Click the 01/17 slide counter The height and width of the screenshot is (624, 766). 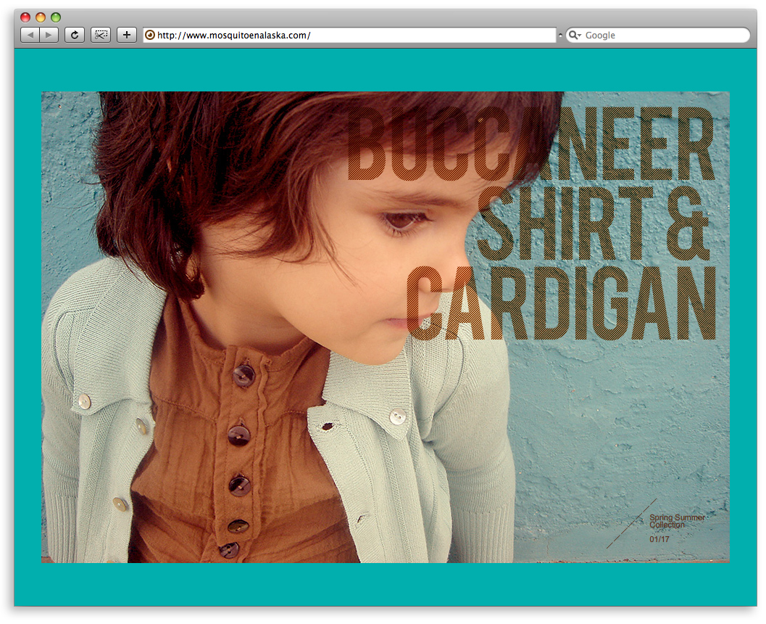tap(659, 539)
